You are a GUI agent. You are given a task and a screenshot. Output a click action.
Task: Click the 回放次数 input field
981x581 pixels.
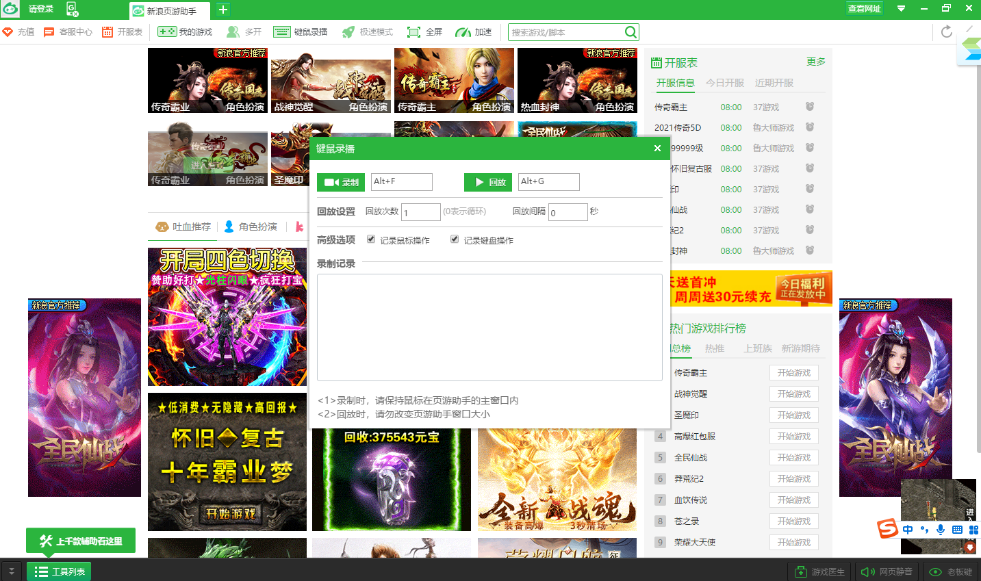coord(420,212)
